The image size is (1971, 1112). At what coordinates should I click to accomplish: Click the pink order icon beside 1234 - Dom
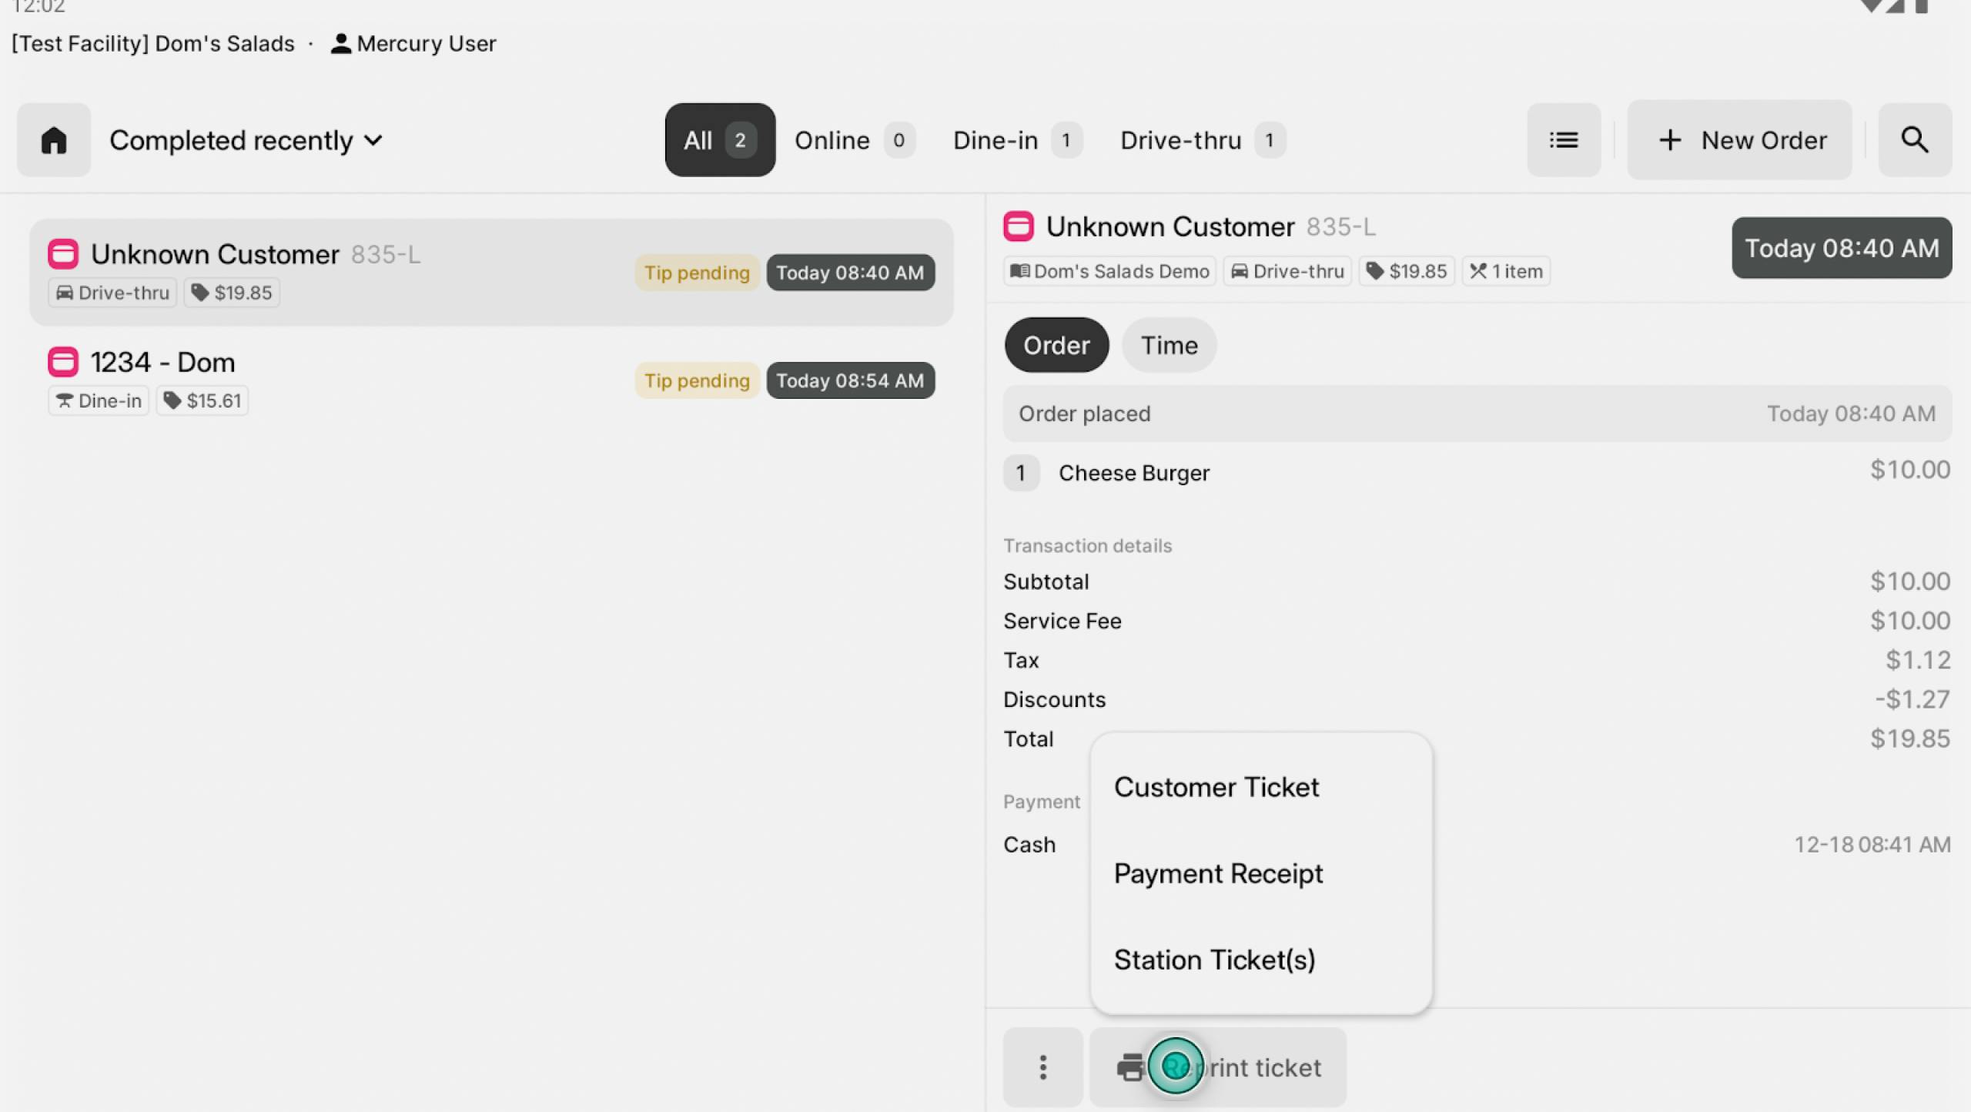63,362
